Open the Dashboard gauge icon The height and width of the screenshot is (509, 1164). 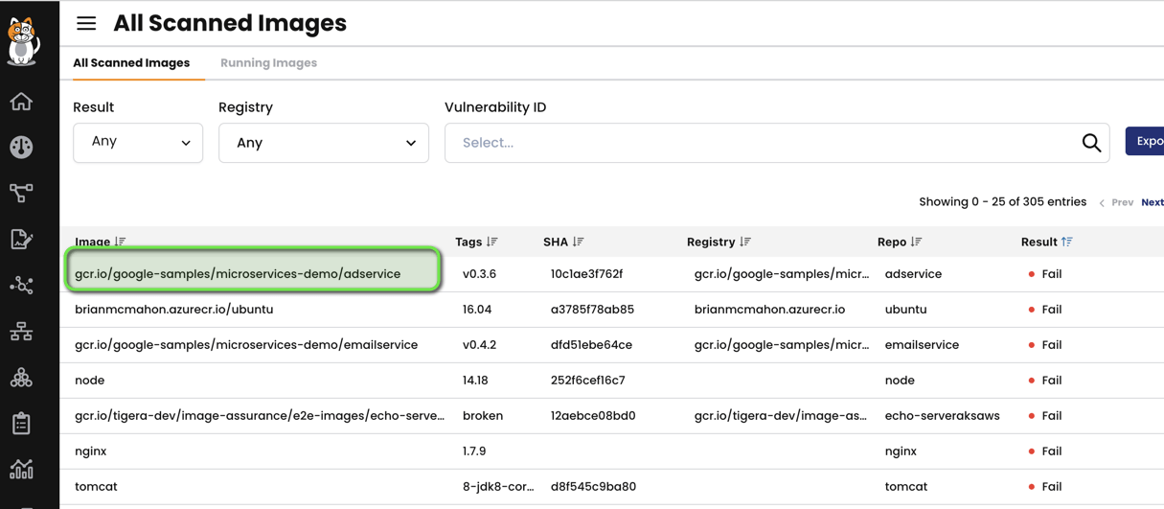21,147
